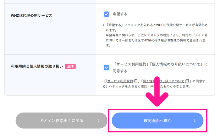This screenshot has height=139, width=220.
Task: Select the 利用規約と個人情報の取り扱い row heading
Action: coord(36,66)
